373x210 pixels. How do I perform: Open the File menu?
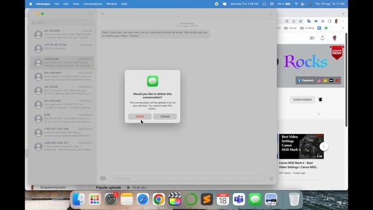pyautogui.click(x=57, y=4)
